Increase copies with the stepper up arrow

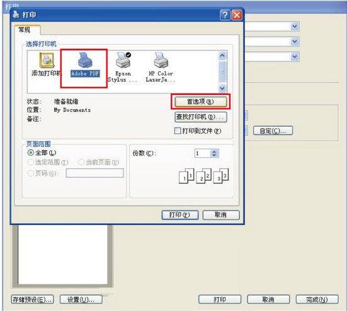[x=214, y=151]
